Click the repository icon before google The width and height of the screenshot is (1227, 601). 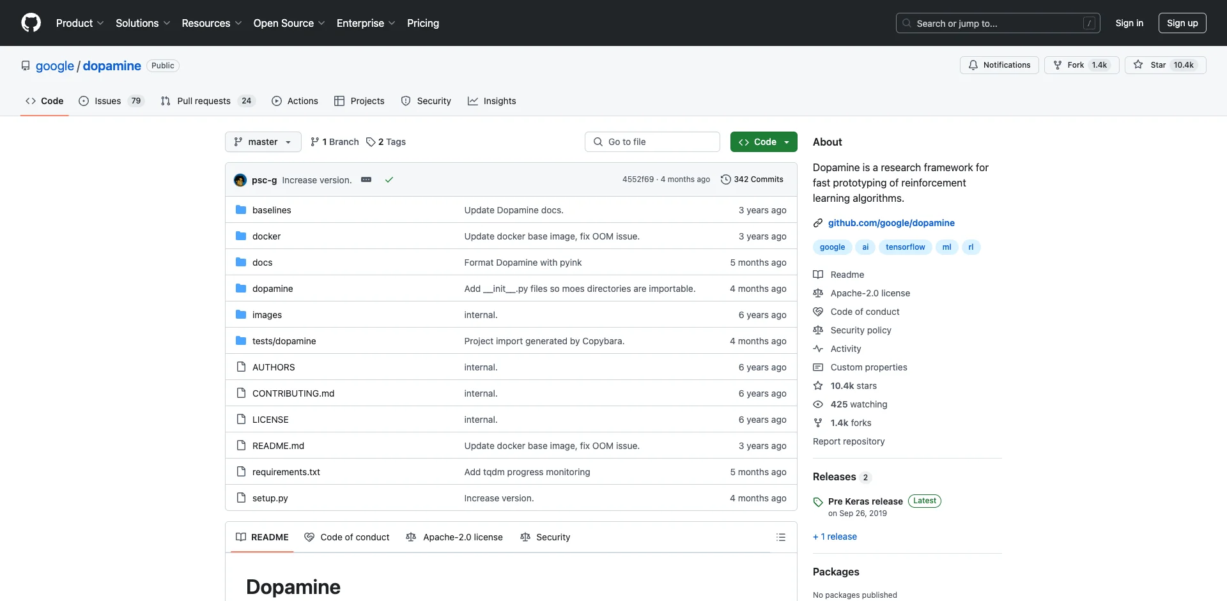(26, 66)
